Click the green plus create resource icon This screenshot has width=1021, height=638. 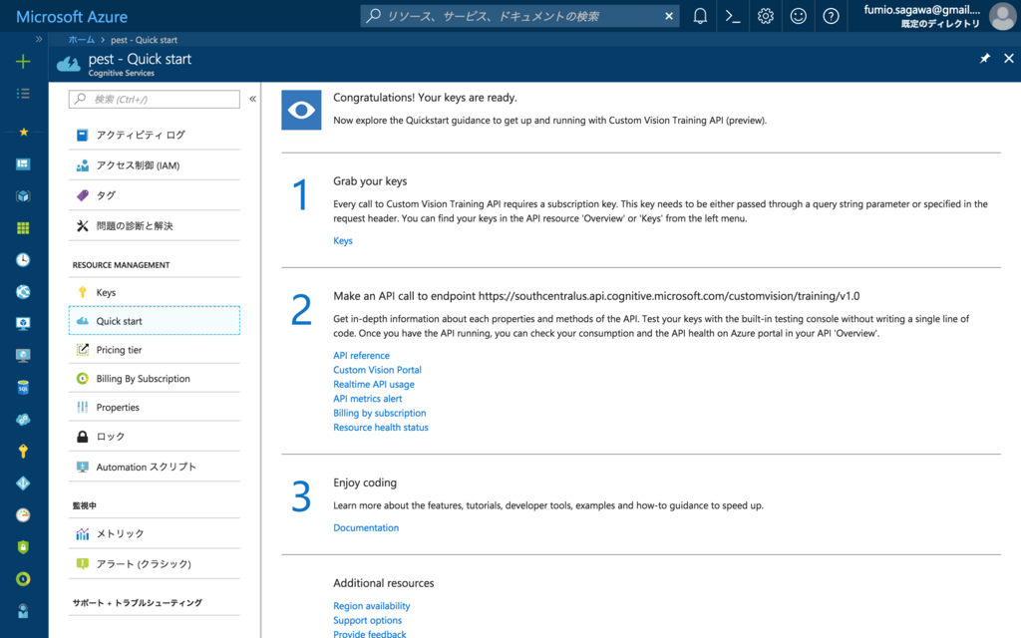24,62
